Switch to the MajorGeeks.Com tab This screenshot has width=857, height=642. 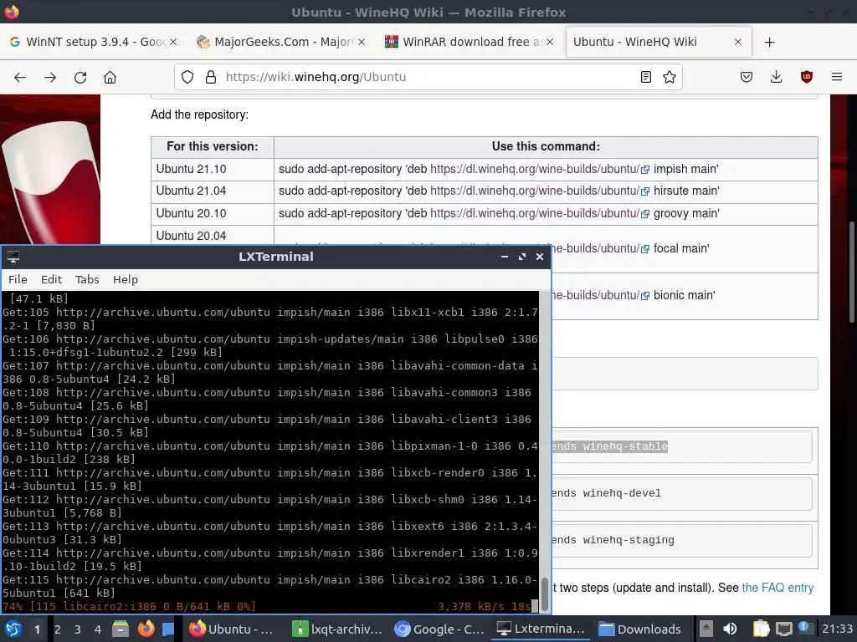coord(281,42)
